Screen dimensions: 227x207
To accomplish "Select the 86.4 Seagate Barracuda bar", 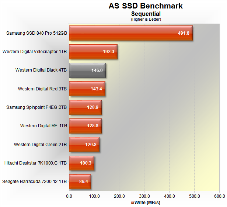I will point(80,181).
